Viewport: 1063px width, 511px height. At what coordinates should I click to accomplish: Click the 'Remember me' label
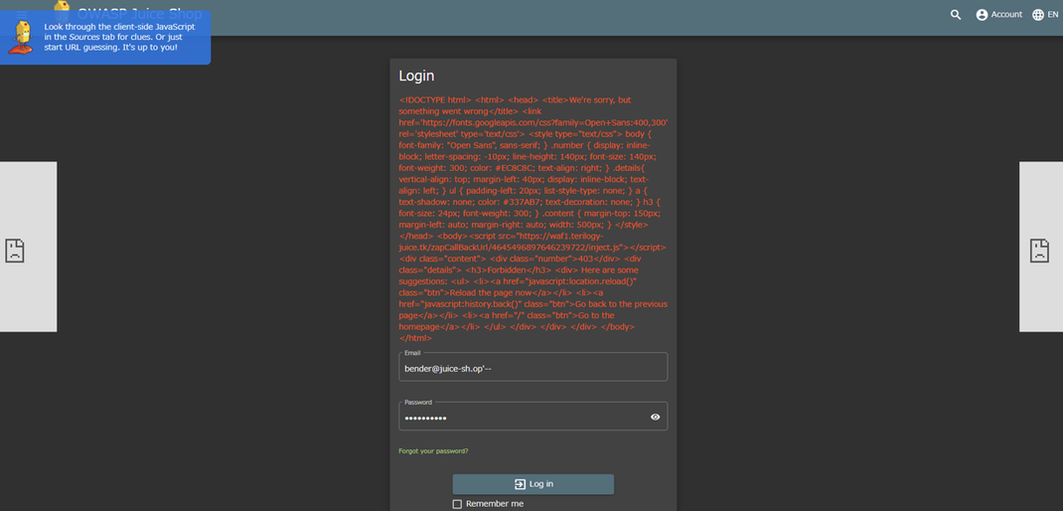495,503
